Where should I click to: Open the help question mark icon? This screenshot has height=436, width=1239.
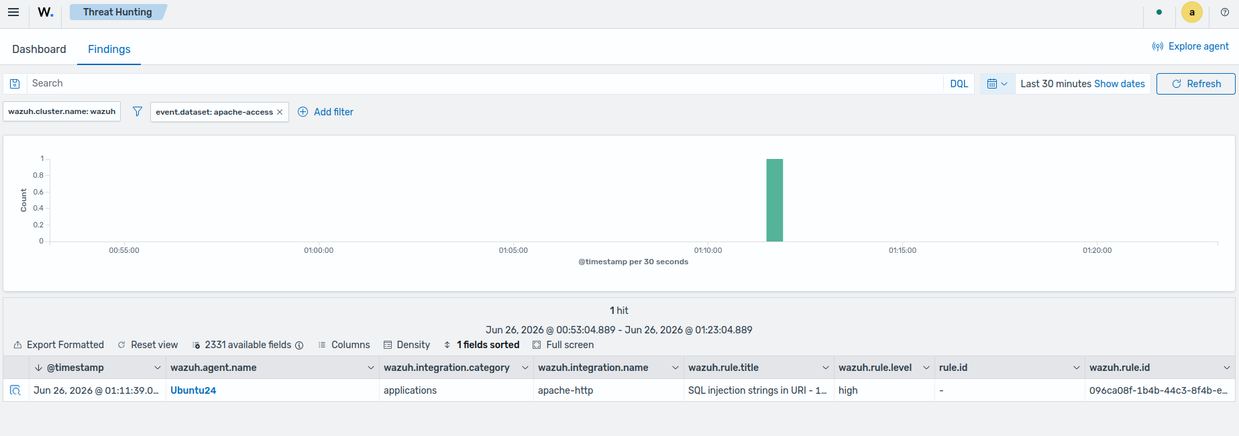1225,12
